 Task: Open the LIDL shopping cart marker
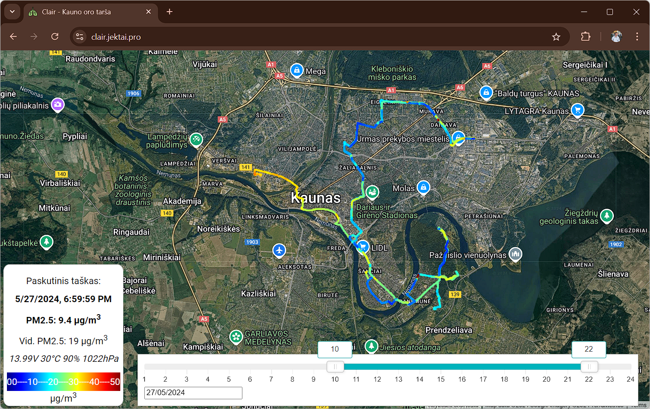363,246
